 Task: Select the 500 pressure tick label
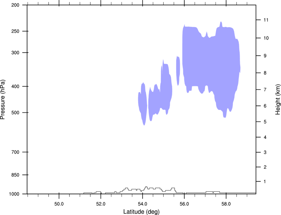(15, 112)
